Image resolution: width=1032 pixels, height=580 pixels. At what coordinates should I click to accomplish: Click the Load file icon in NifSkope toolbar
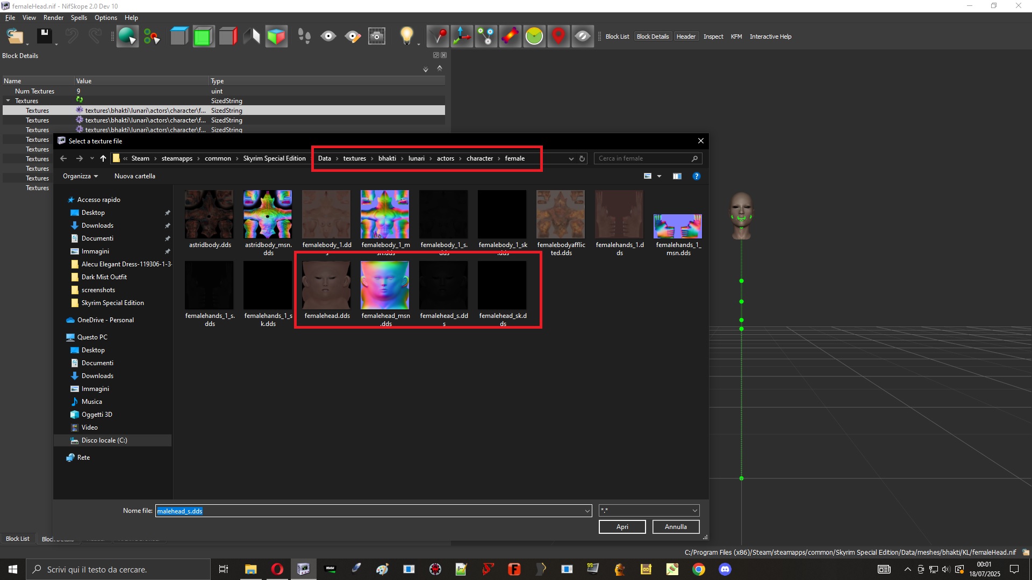15,37
